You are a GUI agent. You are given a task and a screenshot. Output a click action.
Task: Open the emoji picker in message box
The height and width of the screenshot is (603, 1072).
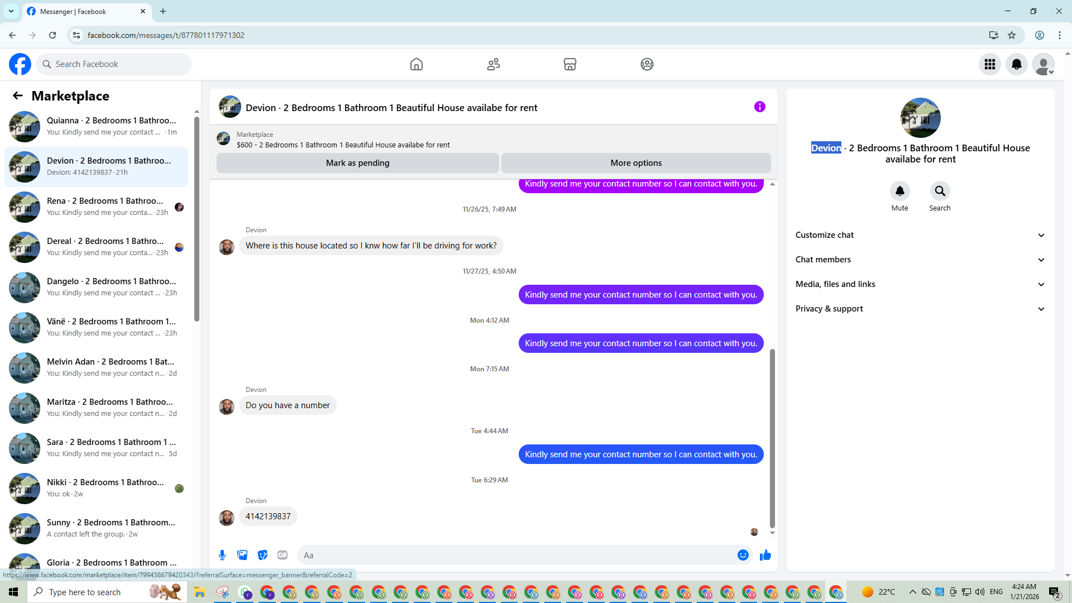pyautogui.click(x=743, y=555)
